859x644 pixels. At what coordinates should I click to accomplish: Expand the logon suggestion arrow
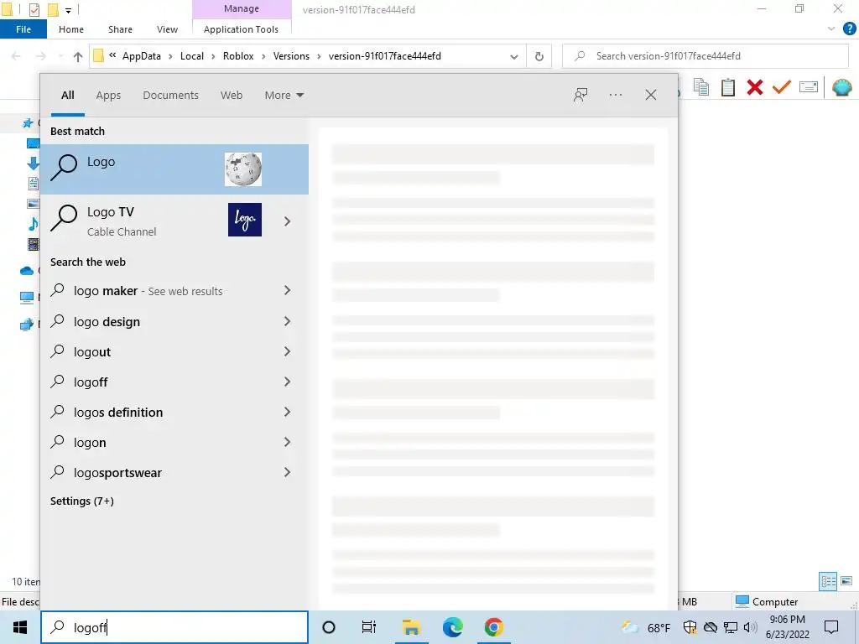click(288, 442)
